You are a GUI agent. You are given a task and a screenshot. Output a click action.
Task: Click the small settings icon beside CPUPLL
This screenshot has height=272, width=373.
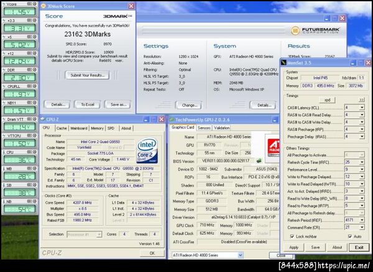[29, 86]
